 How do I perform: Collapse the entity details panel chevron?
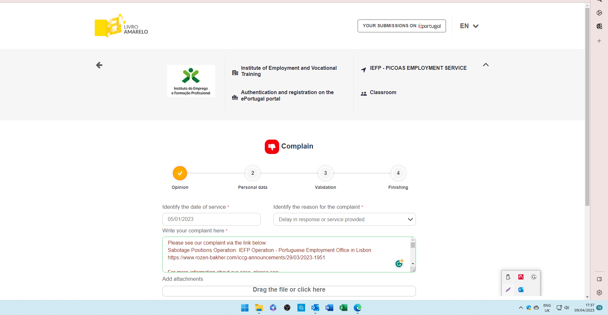486,65
